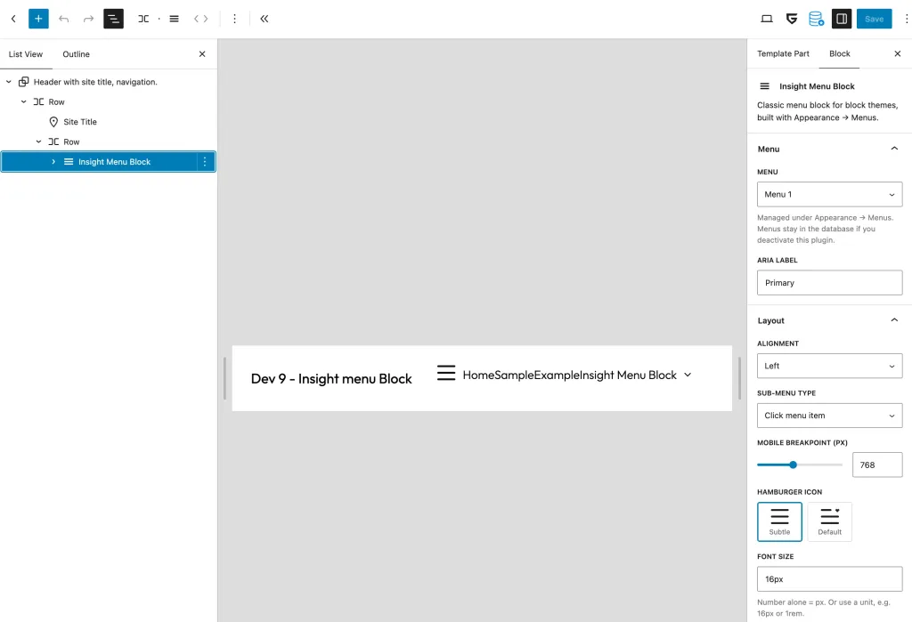The width and height of the screenshot is (912, 622).
Task: Open options for Insight Menu Block row
Action: point(205,162)
